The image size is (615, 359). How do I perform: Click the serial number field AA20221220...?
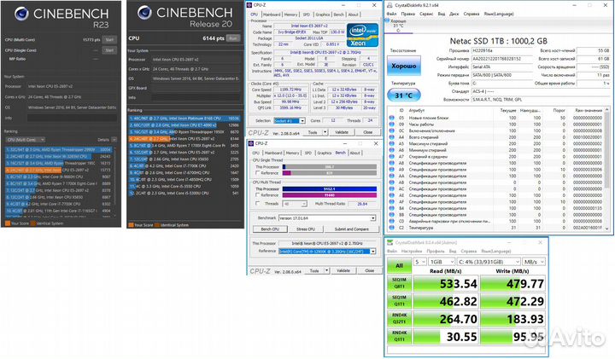[x=502, y=59]
